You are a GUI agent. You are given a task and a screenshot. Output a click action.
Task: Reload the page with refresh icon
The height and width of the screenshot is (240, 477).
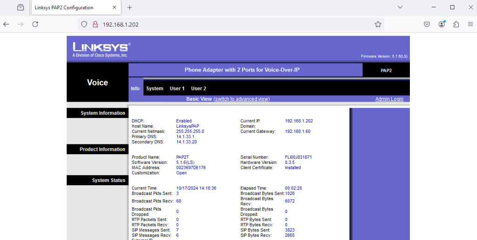coord(35,24)
